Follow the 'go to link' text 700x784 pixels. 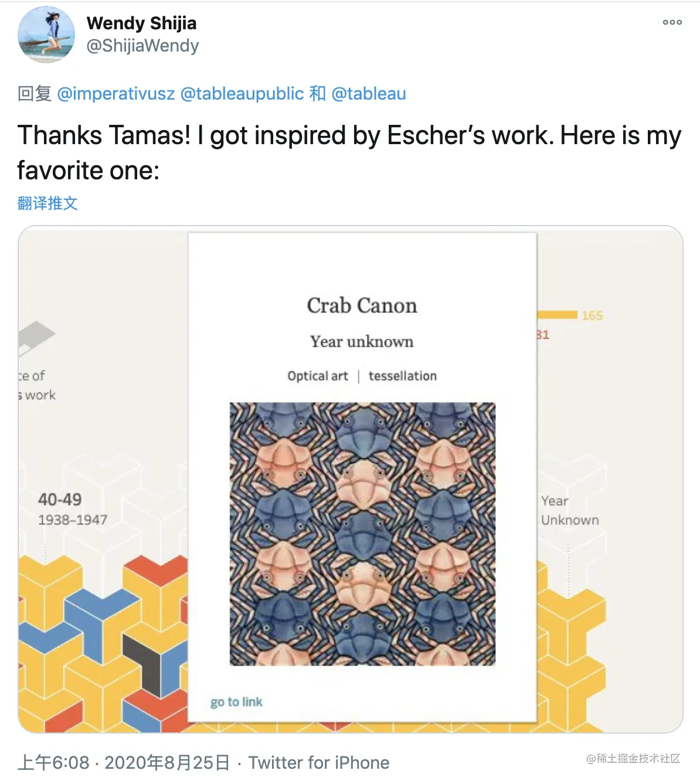236,702
